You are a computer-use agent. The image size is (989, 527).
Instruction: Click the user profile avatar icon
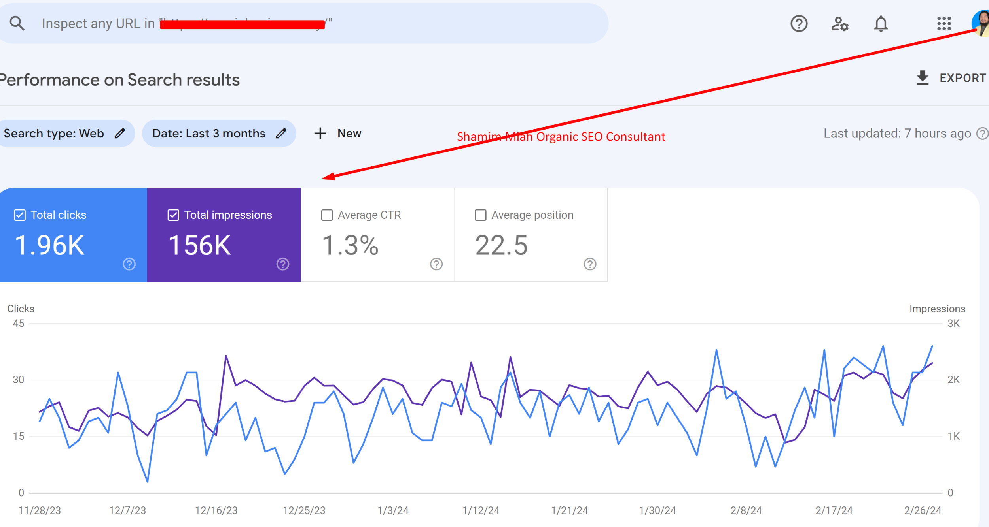pos(980,24)
